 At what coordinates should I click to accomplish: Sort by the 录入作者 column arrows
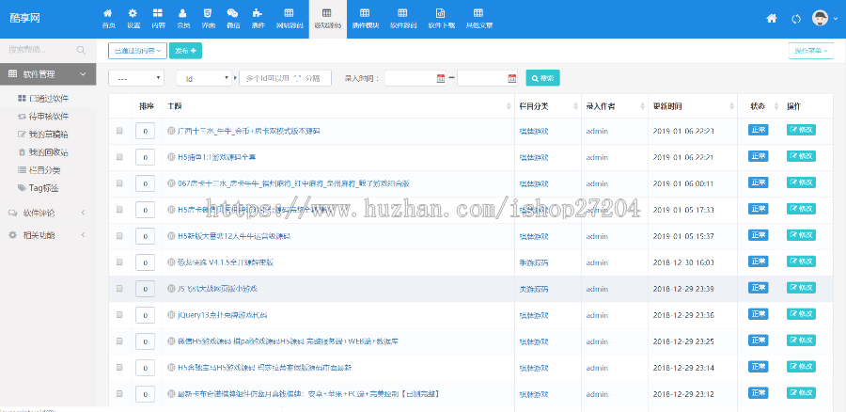point(641,107)
